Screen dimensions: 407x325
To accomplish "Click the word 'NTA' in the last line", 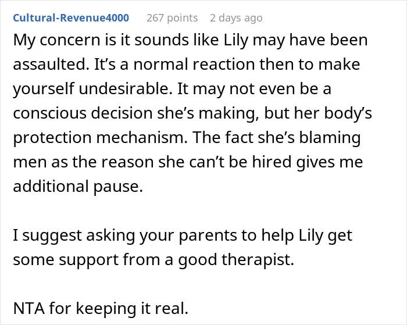I will click(x=29, y=308).
